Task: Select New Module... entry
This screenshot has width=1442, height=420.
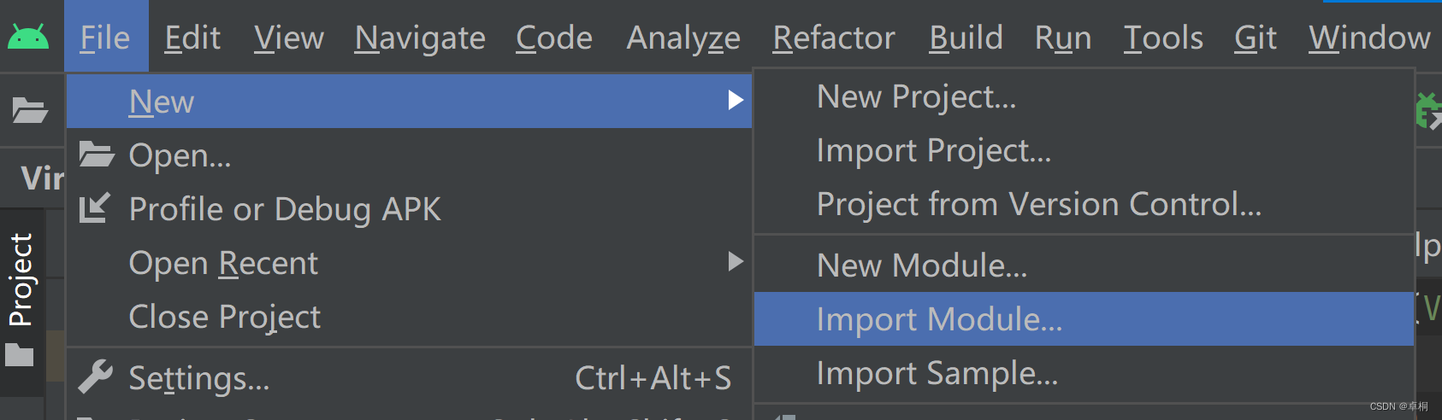Action: click(x=921, y=265)
